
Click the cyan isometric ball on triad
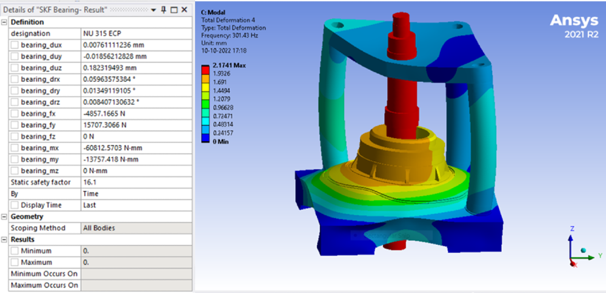click(584, 251)
